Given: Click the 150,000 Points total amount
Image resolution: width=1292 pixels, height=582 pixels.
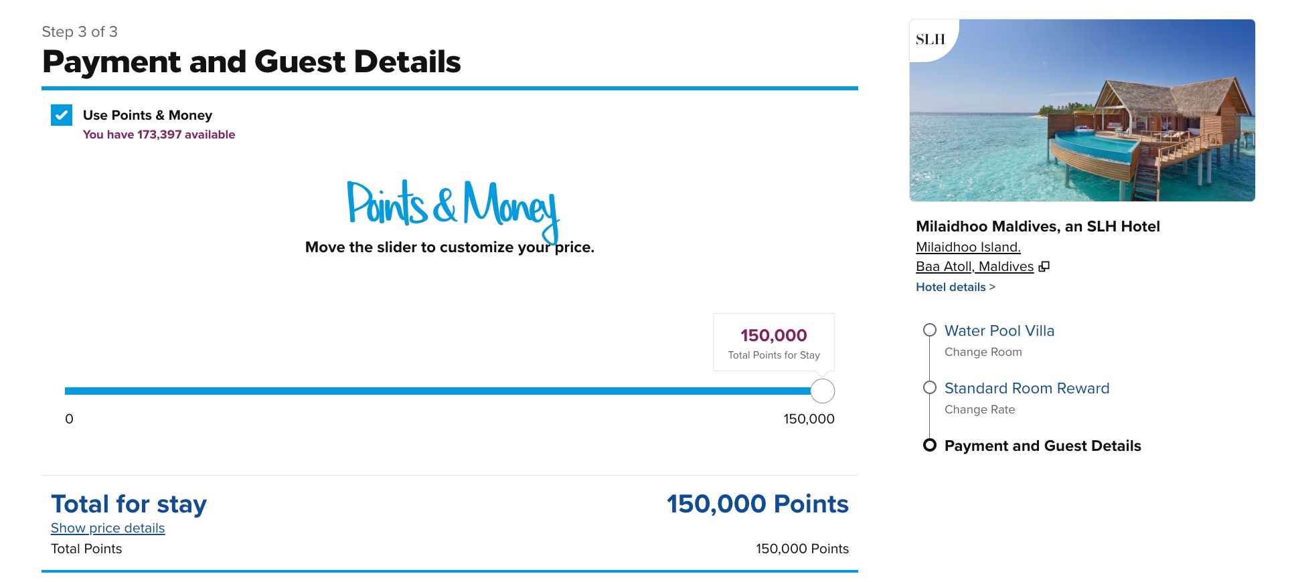Looking at the screenshot, I should [757, 504].
